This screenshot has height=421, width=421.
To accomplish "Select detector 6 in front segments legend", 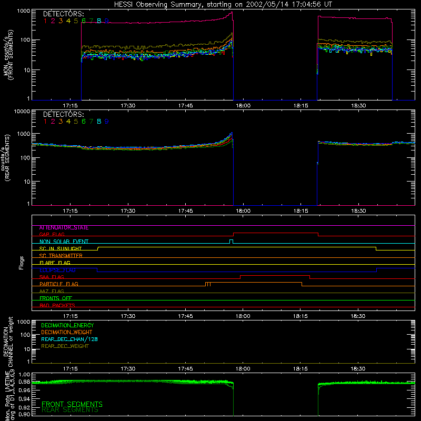I will click(84, 21).
